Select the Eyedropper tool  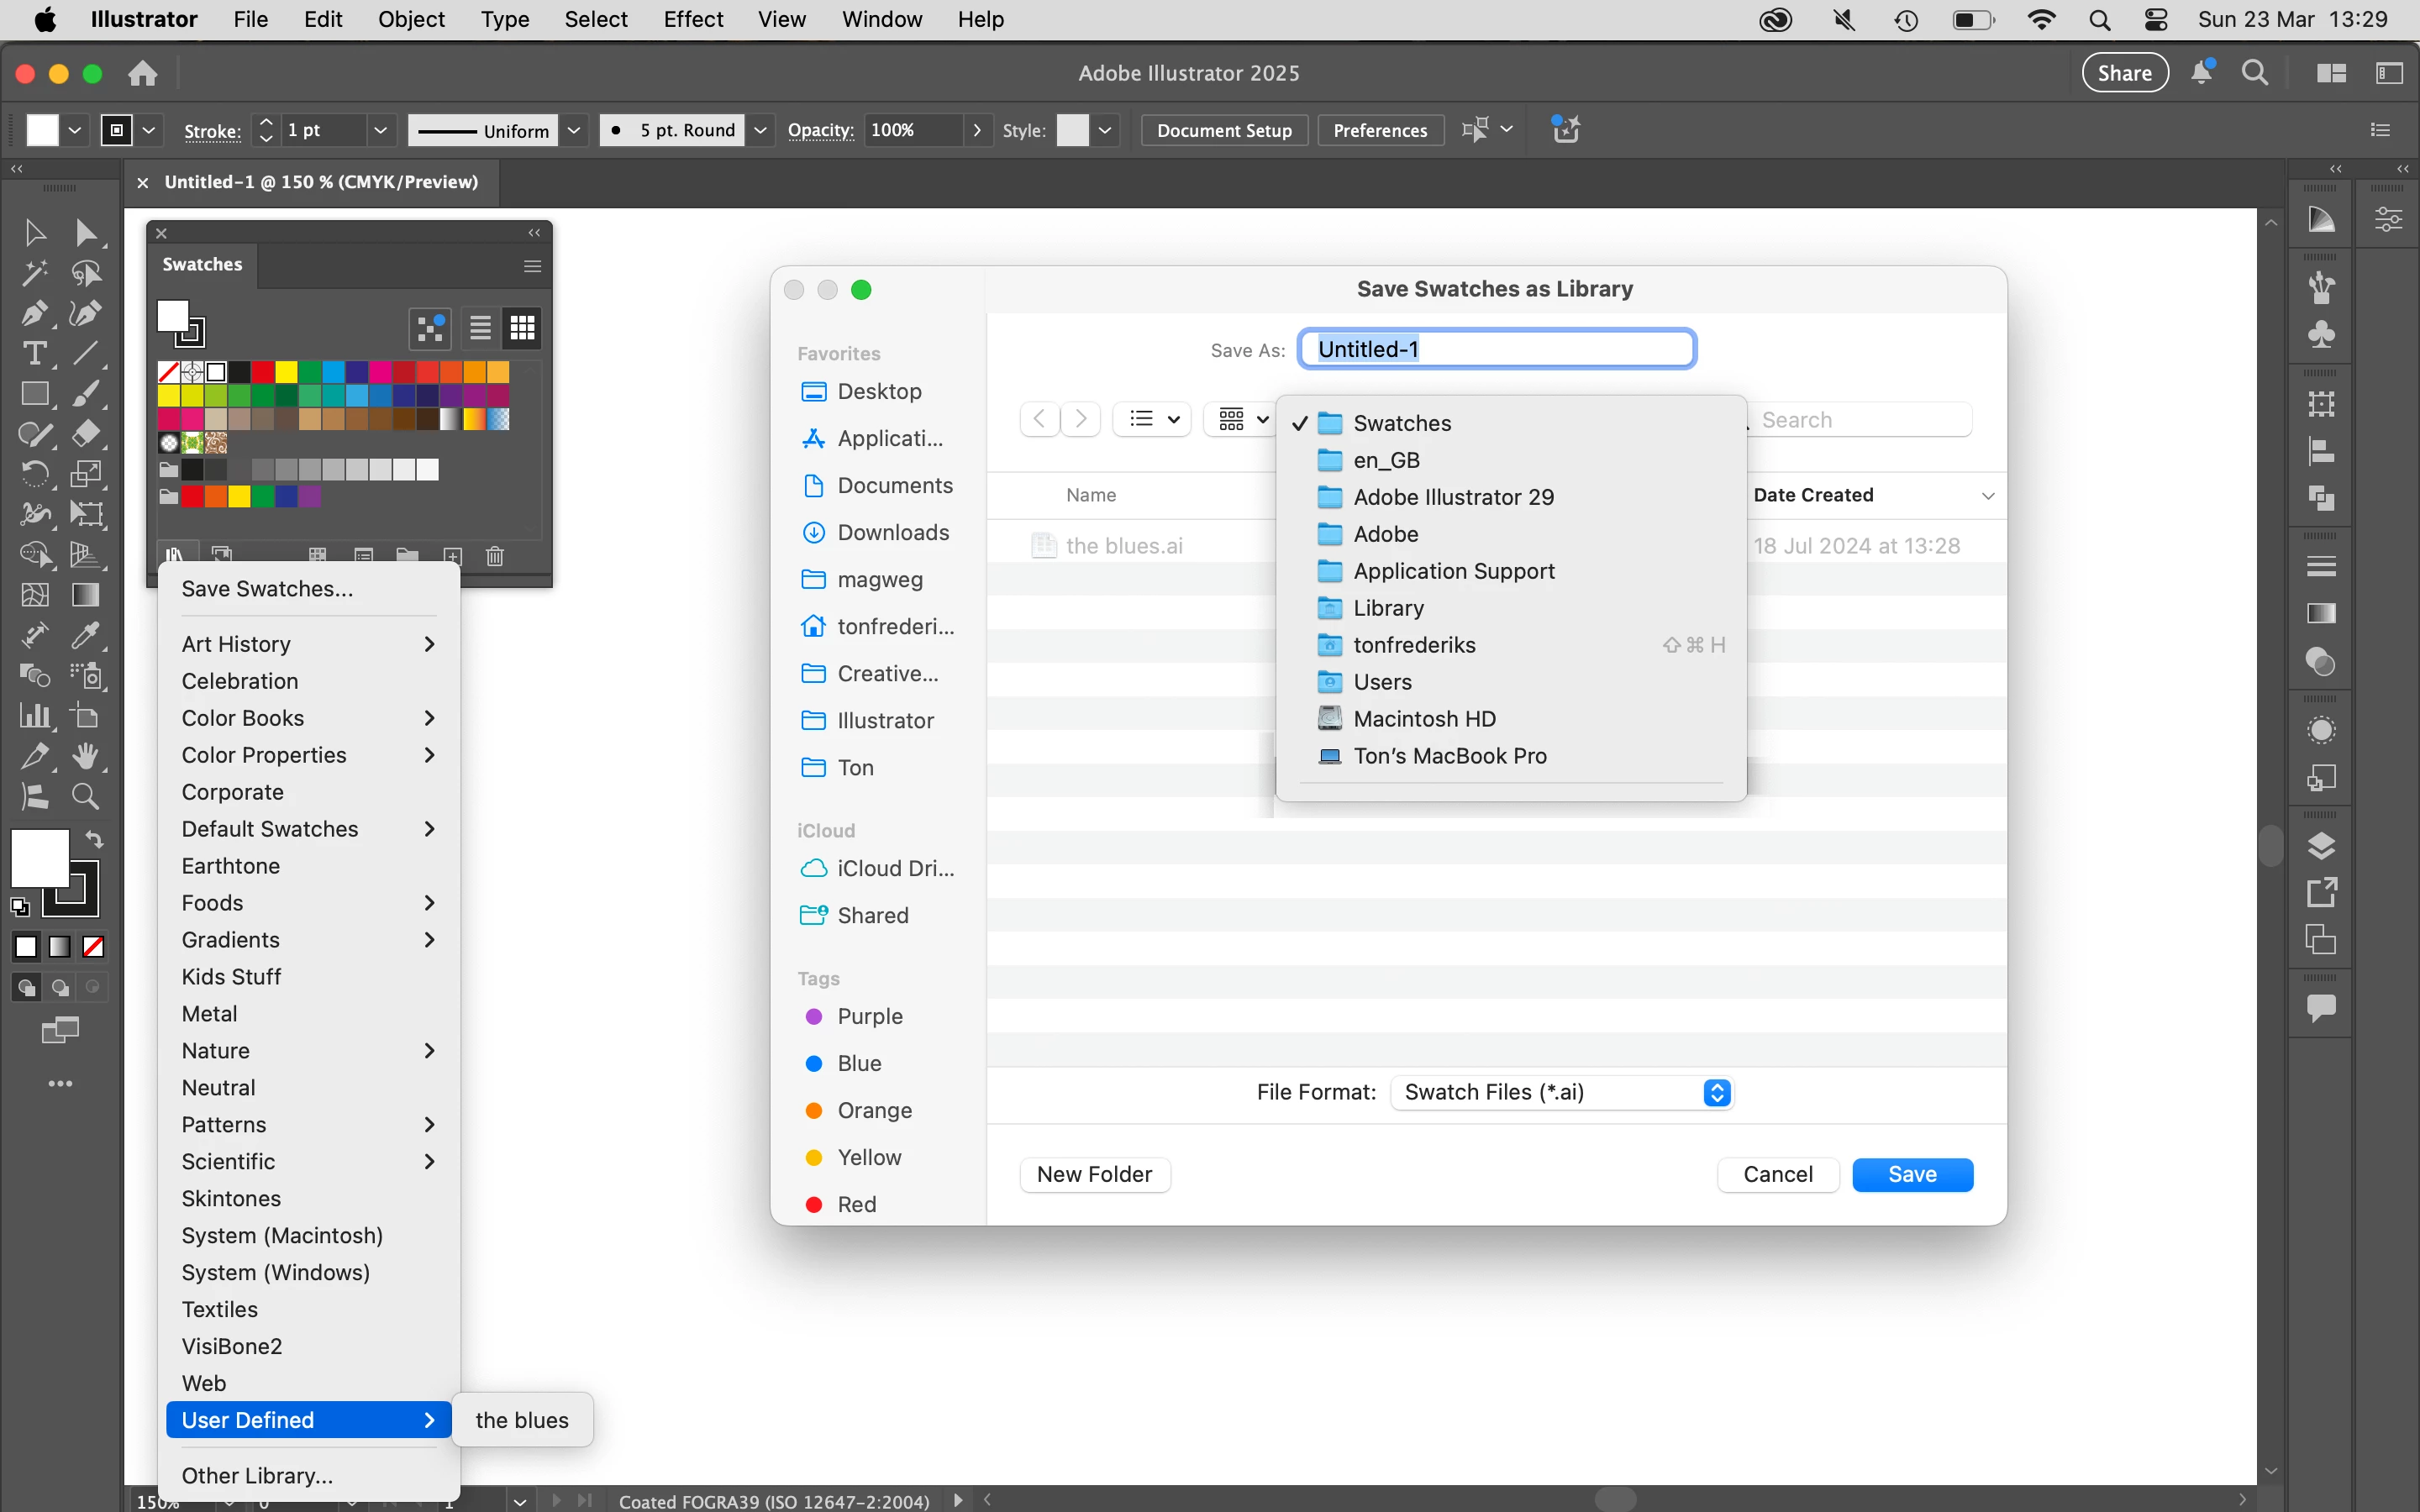coord(86,635)
